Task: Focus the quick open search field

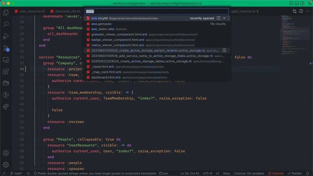Action: click(x=156, y=11)
